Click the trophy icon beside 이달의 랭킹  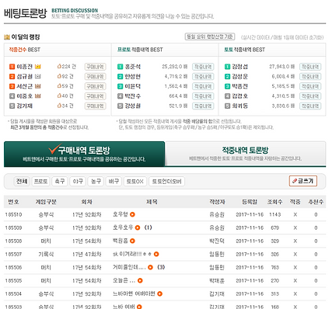coord(7,37)
